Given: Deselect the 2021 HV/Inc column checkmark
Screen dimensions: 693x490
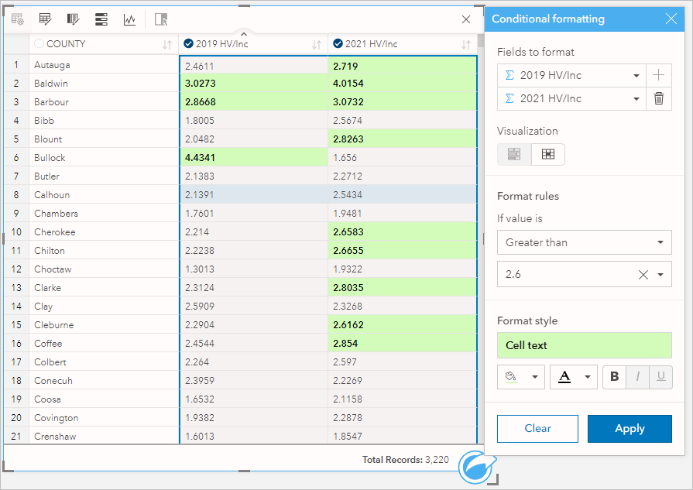Looking at the screenshot, I should [x=337, y=43].
